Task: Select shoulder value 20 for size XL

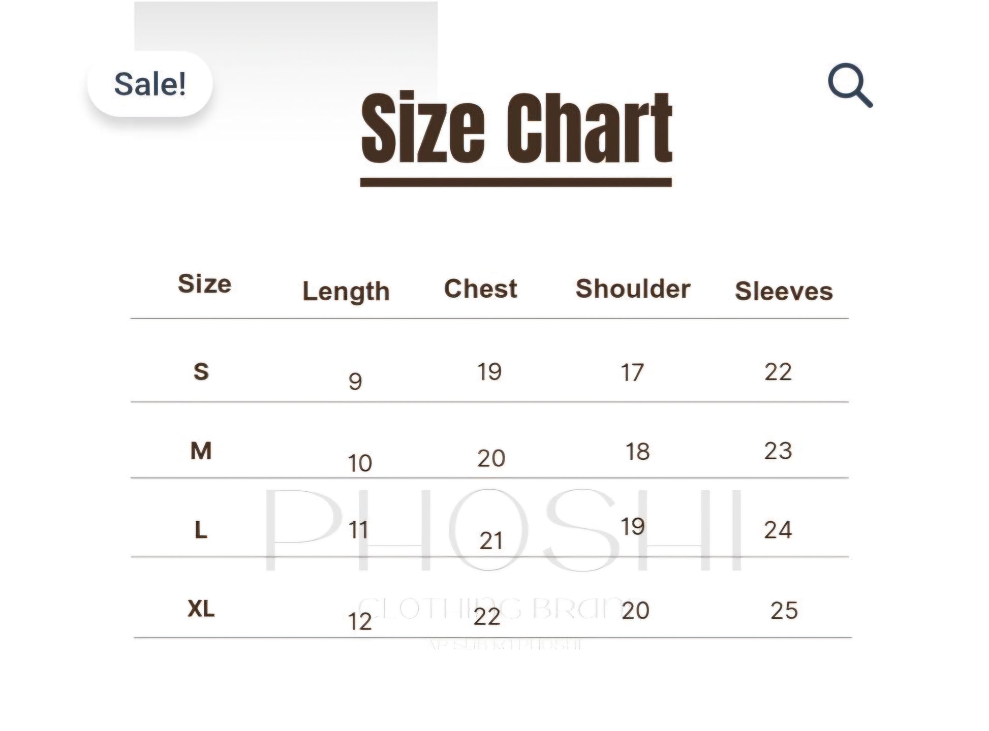Action: (x=635, y=610)
